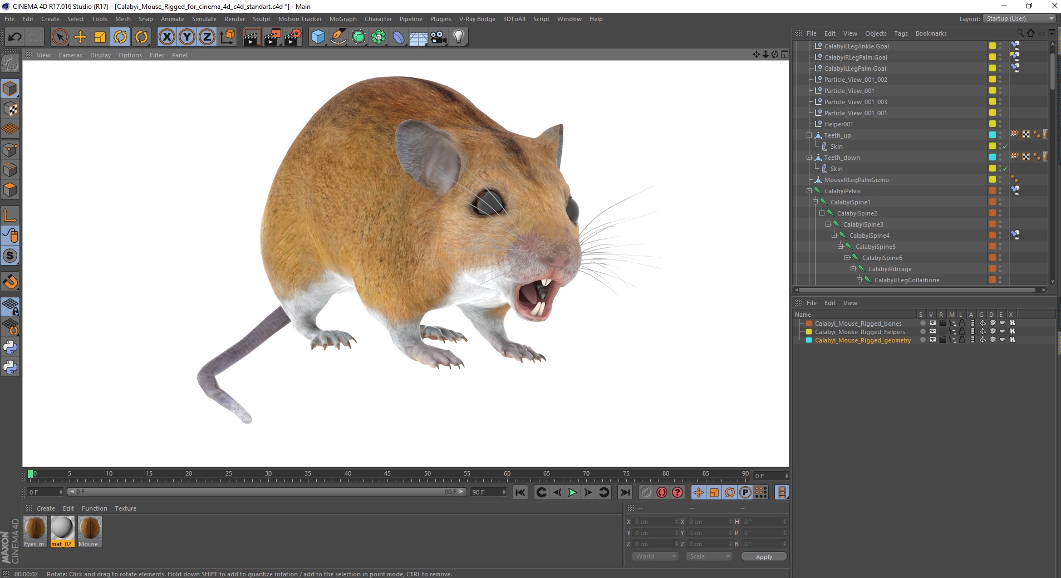1061x578 pixels.
Task: Toggle view eye for Calabyi_Mouse_Rigged_helpers layer
Action: pos(932,331)
